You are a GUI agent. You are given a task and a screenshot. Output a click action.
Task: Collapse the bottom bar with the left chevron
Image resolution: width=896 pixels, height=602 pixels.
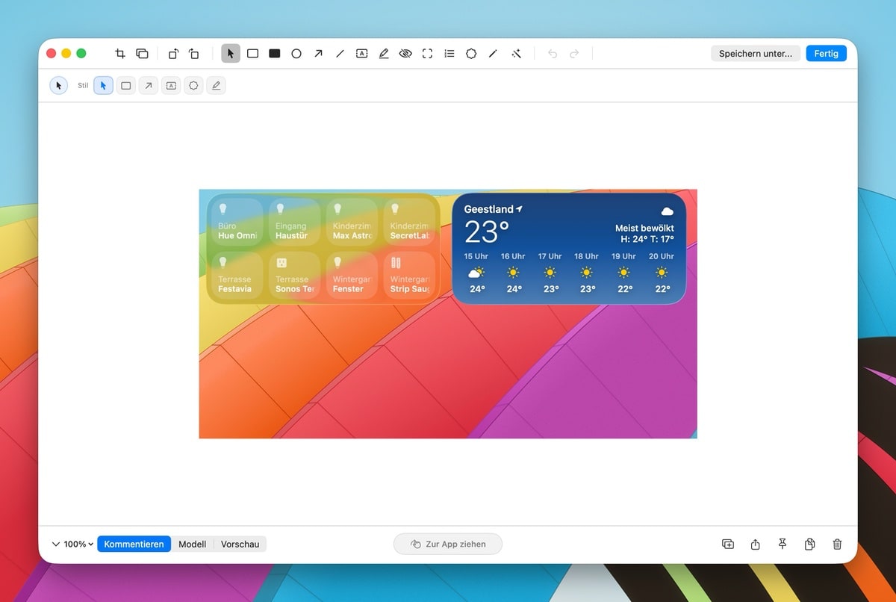[56, 544]
